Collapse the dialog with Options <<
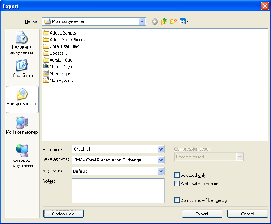The height and width of the screenshot is (224, 271). coord(63,214)
